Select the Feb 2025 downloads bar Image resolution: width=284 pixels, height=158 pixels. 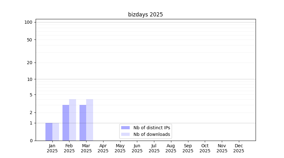click(x=73, y=120)
